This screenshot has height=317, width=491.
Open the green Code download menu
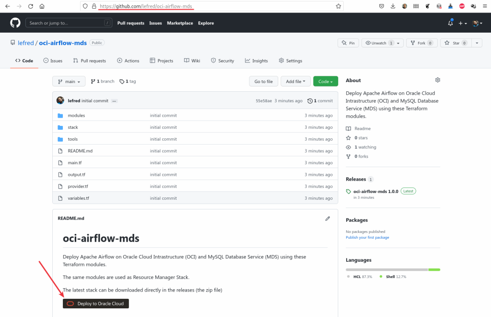click(325, 81)
